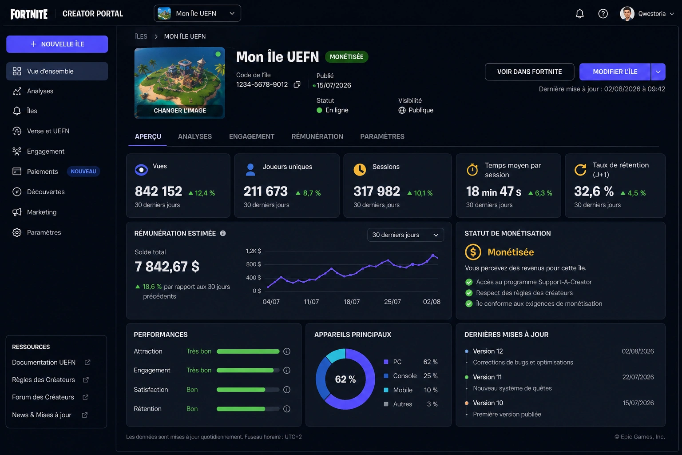The height and width of the screenshot is (455, 682).
Task: Click the Monétisée badge beside the title
Action: coord(346,57)
